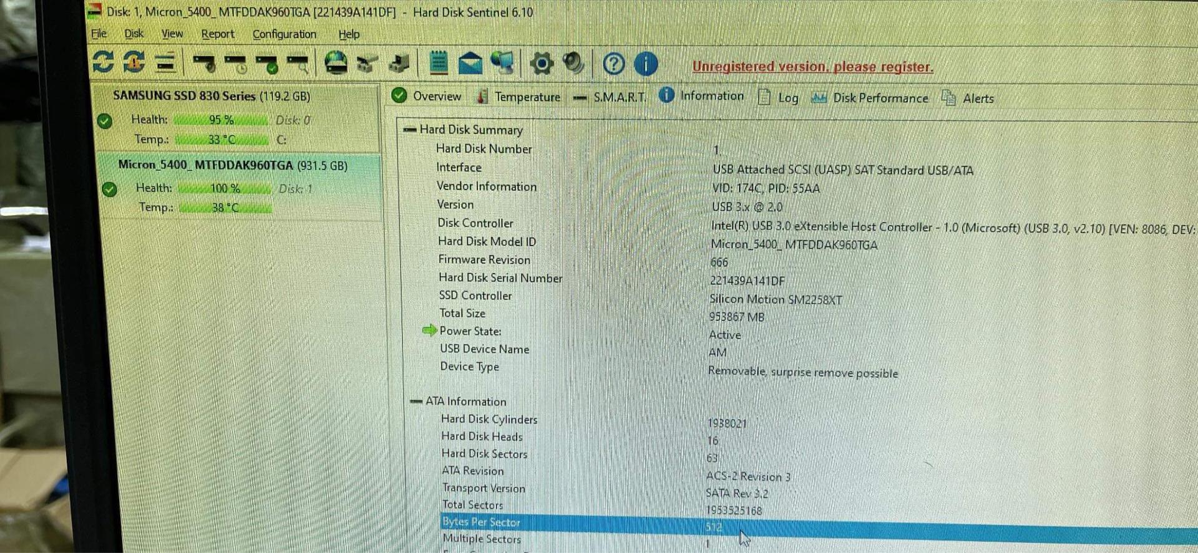The image size is (1198, 553).
Task: Select the Information tab
Action: (x=702, y=96)
